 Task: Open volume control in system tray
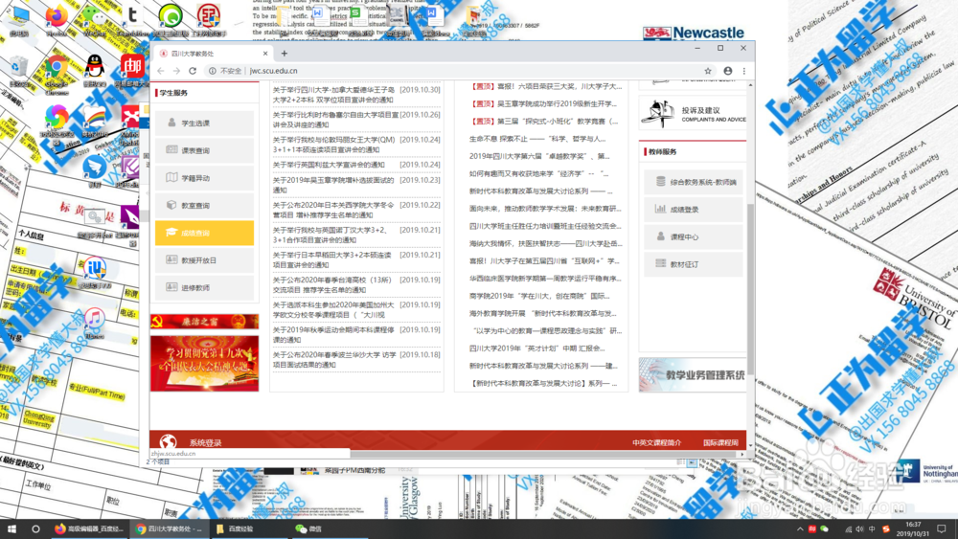point(859,528)
